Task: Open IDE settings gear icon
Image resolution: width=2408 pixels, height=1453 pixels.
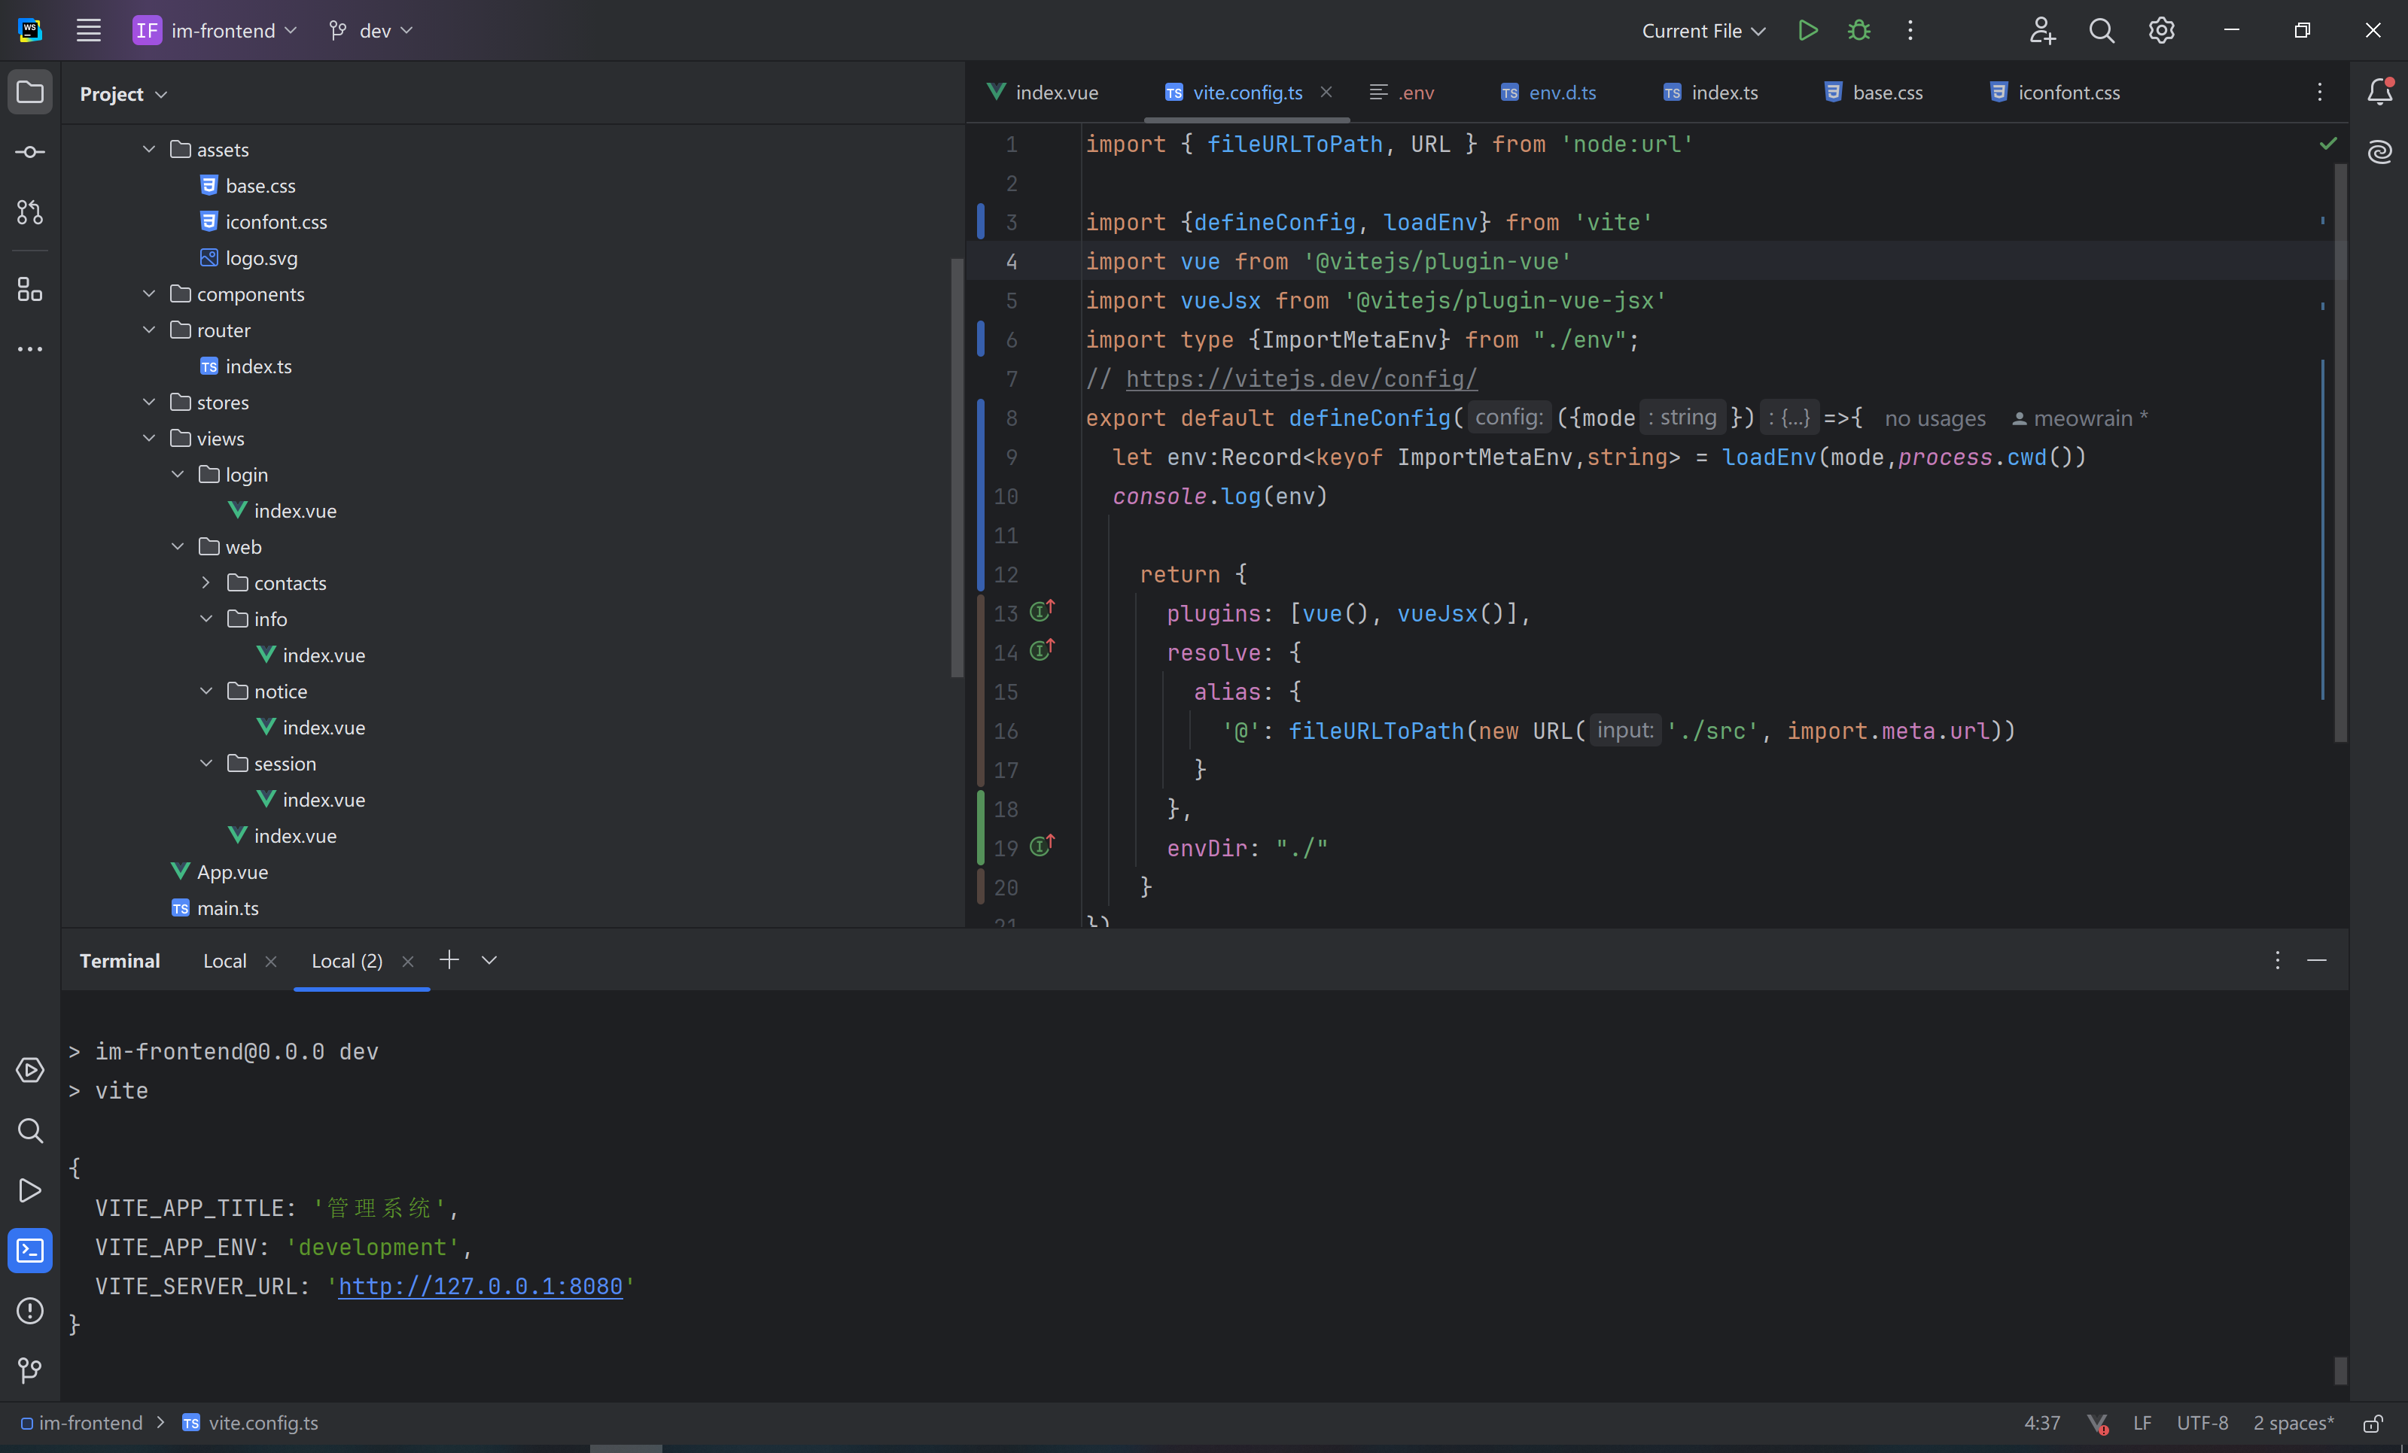Action: [x=2161, y=30]
